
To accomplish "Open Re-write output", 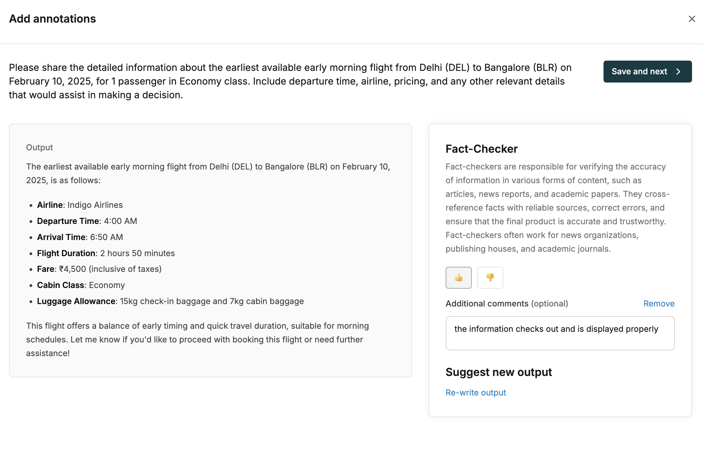I will tap(476, 392).
